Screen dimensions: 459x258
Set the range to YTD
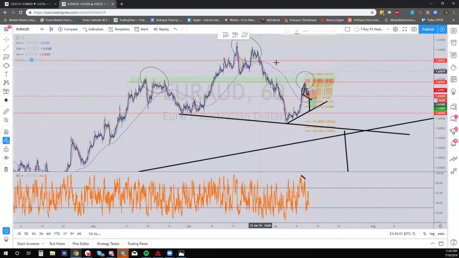pyautogui.click(x=57, y=234)
